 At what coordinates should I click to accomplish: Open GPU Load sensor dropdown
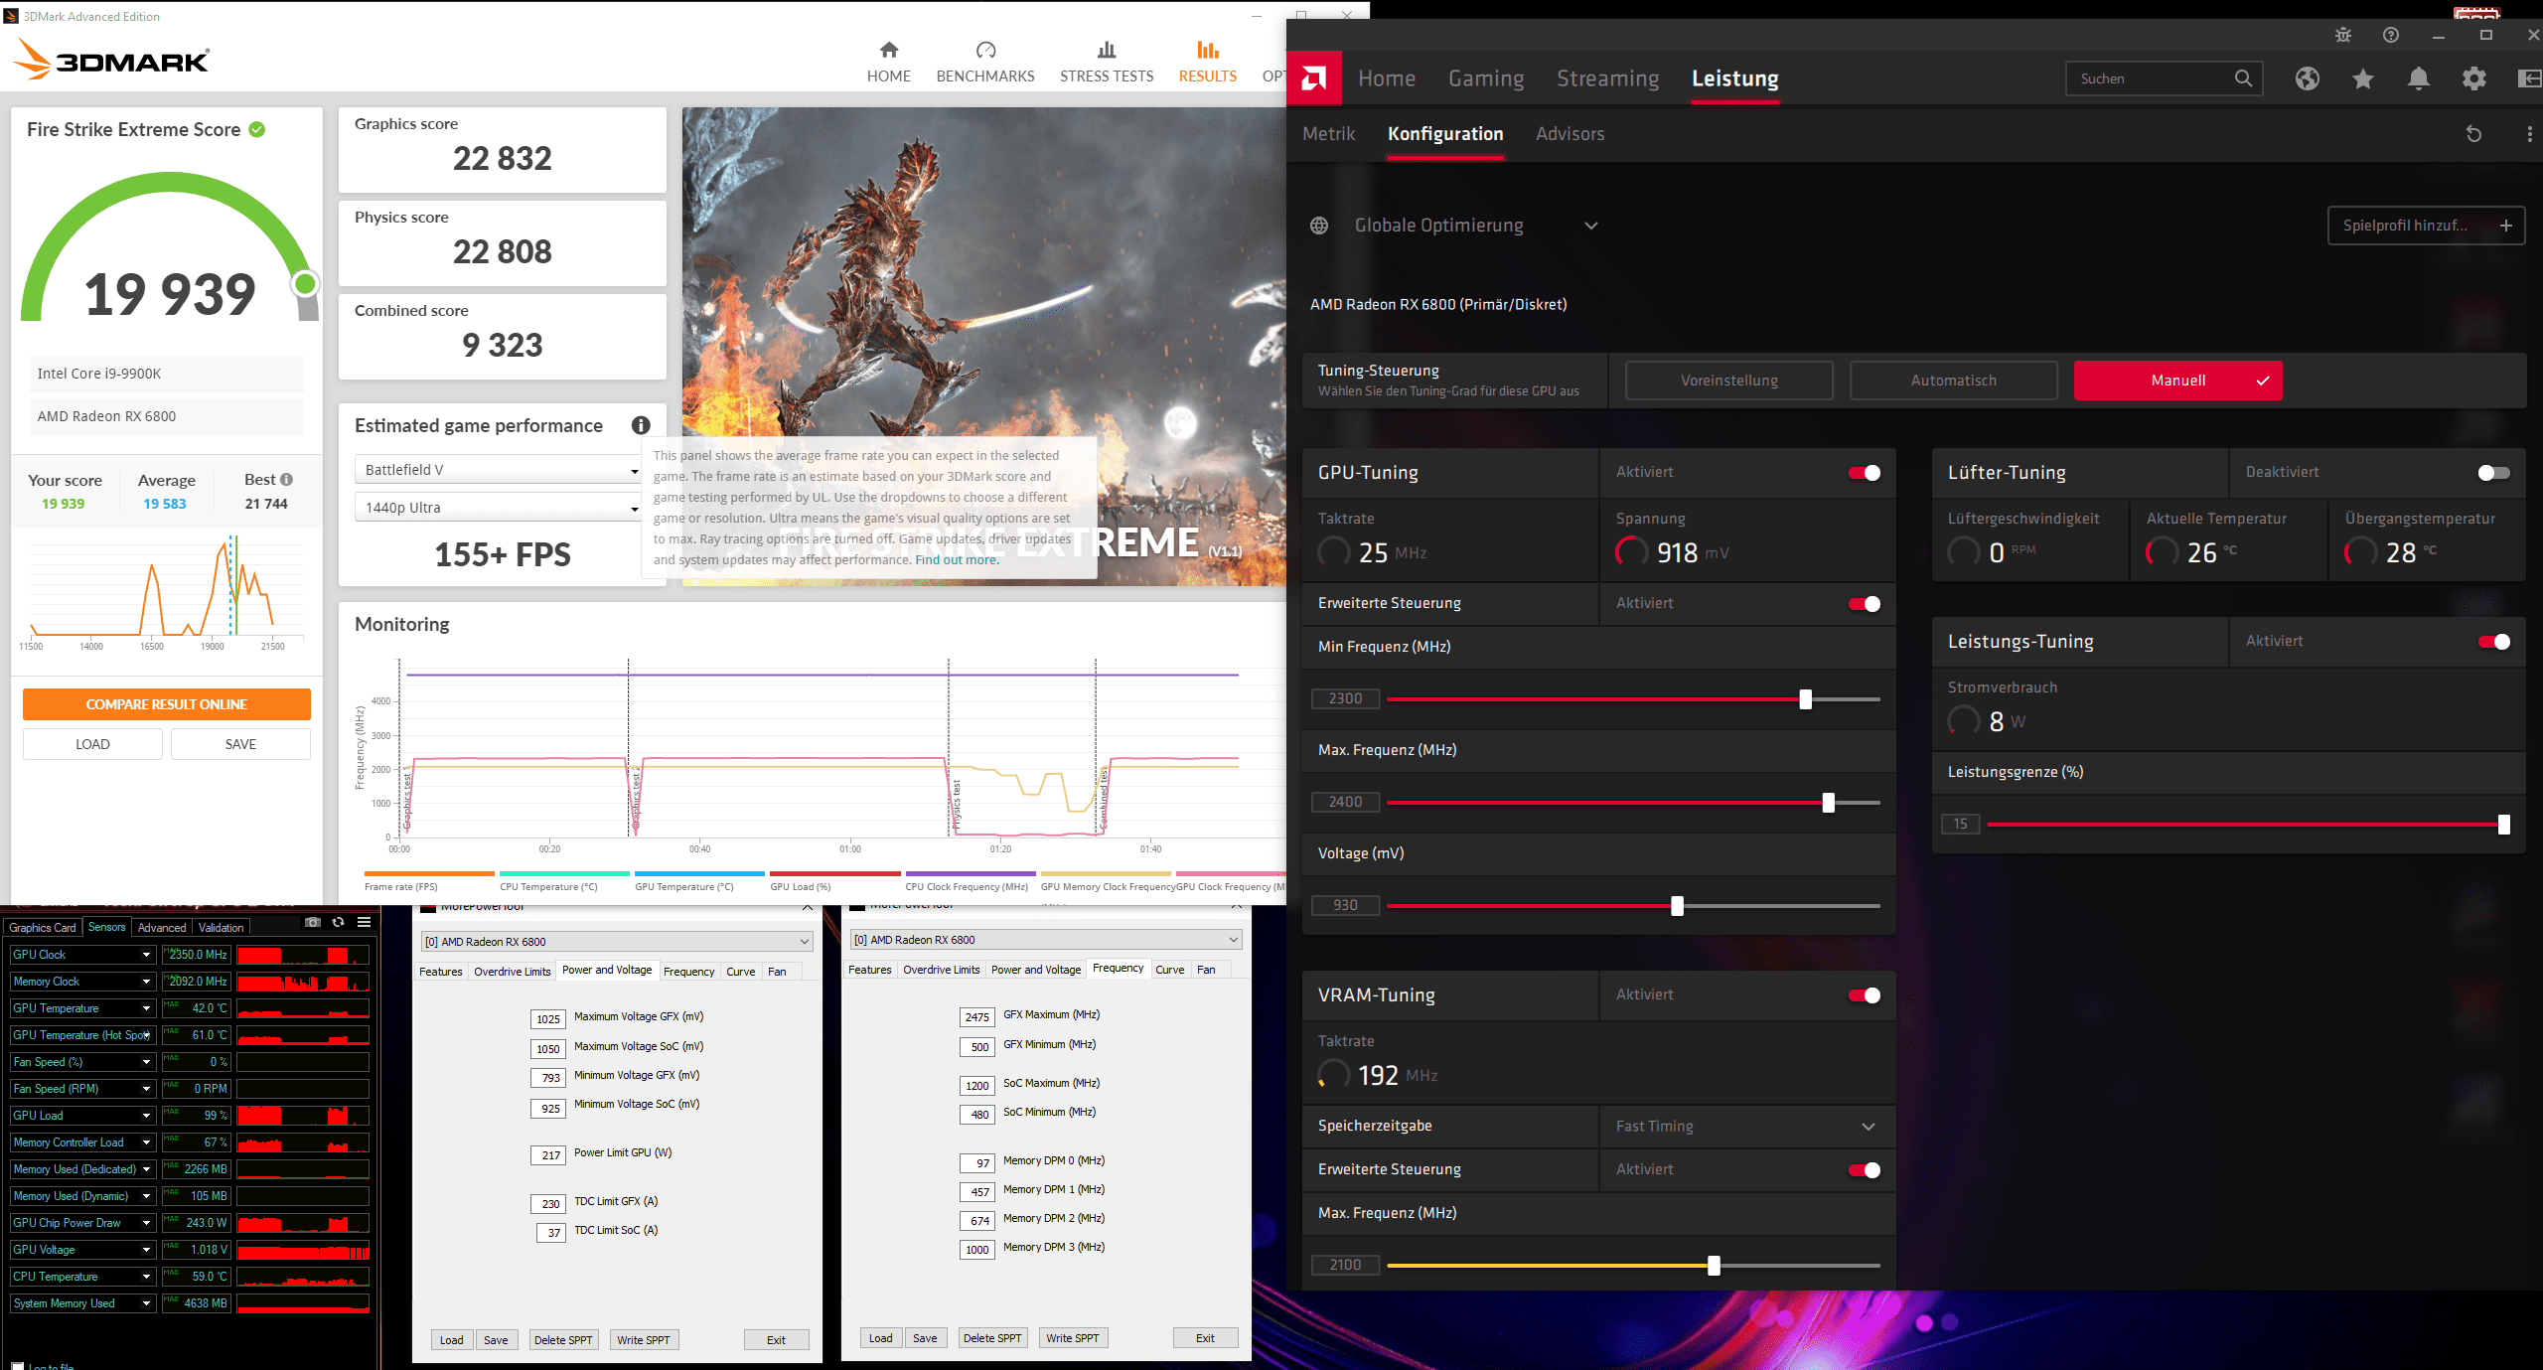[146, 1116]
